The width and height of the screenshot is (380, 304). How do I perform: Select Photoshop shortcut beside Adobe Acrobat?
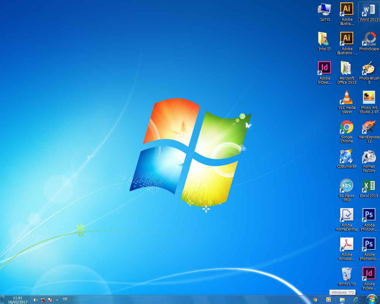pyautogui.click(x=369, y=249)
